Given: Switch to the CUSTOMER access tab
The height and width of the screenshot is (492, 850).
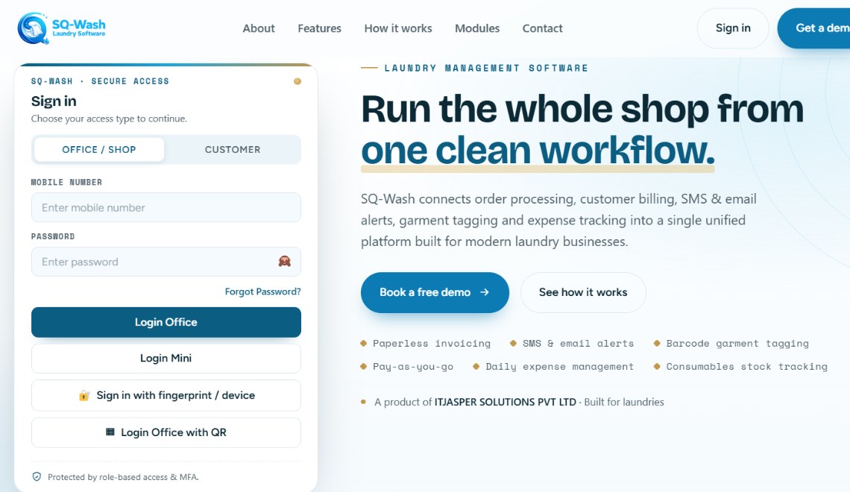Looking at the screenshot, I should (233, 150).
